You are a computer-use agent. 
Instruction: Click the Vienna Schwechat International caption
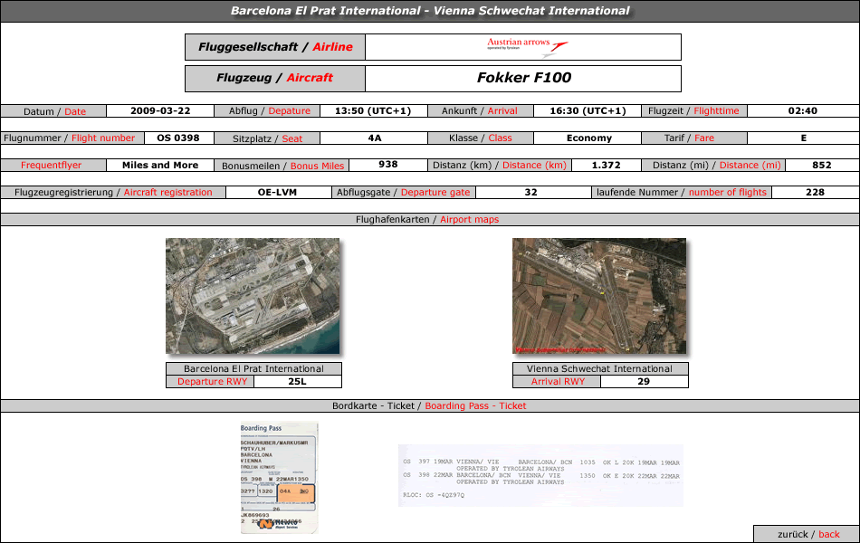(x=599, y=368)
